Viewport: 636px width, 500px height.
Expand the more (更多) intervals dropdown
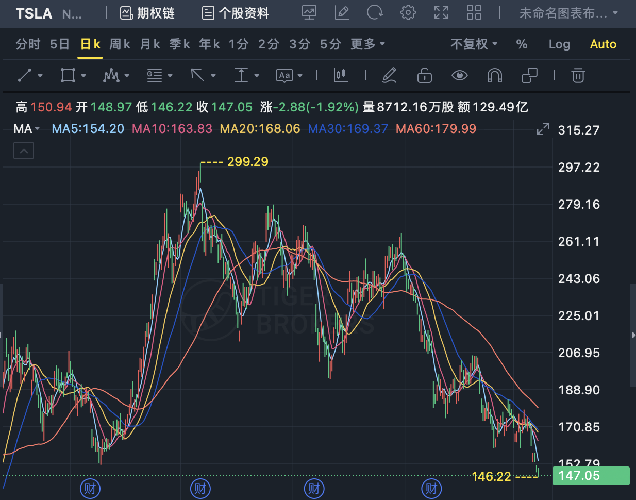click(368, 44)
